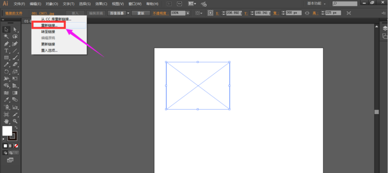388x173 pixels.
Task: Set color mode to None
Action: coord(16,146)
